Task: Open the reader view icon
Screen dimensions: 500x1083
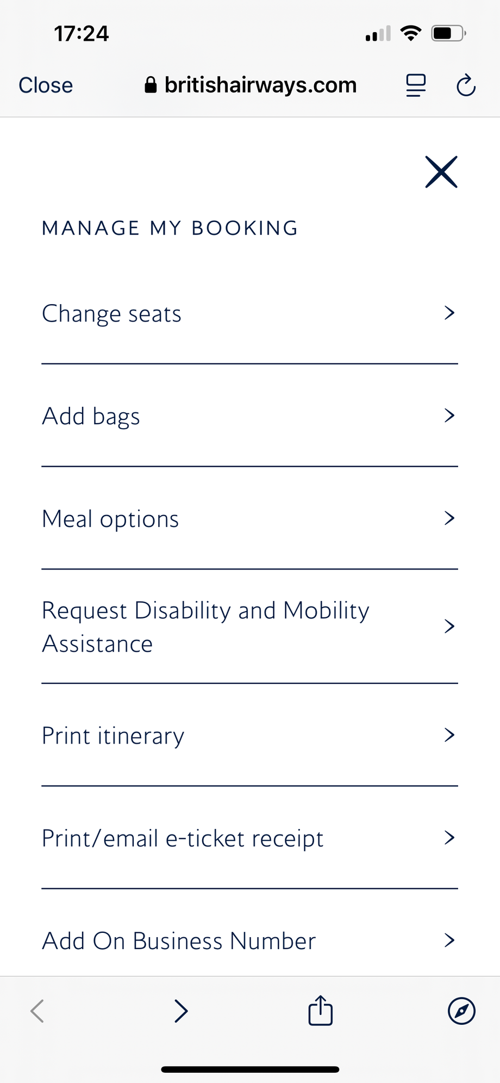Action: [416, 85]
